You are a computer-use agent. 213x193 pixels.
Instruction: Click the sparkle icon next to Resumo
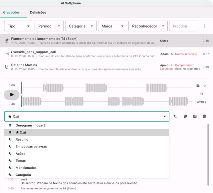(x=10, y=139)
